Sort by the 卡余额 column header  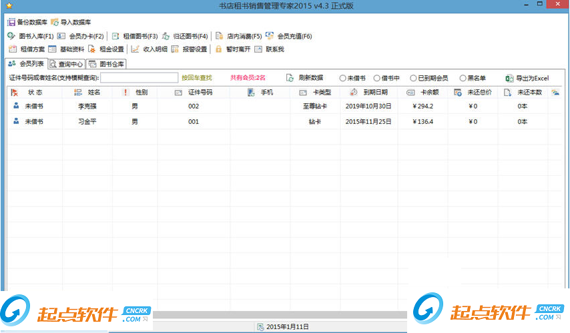click(422, 93)
